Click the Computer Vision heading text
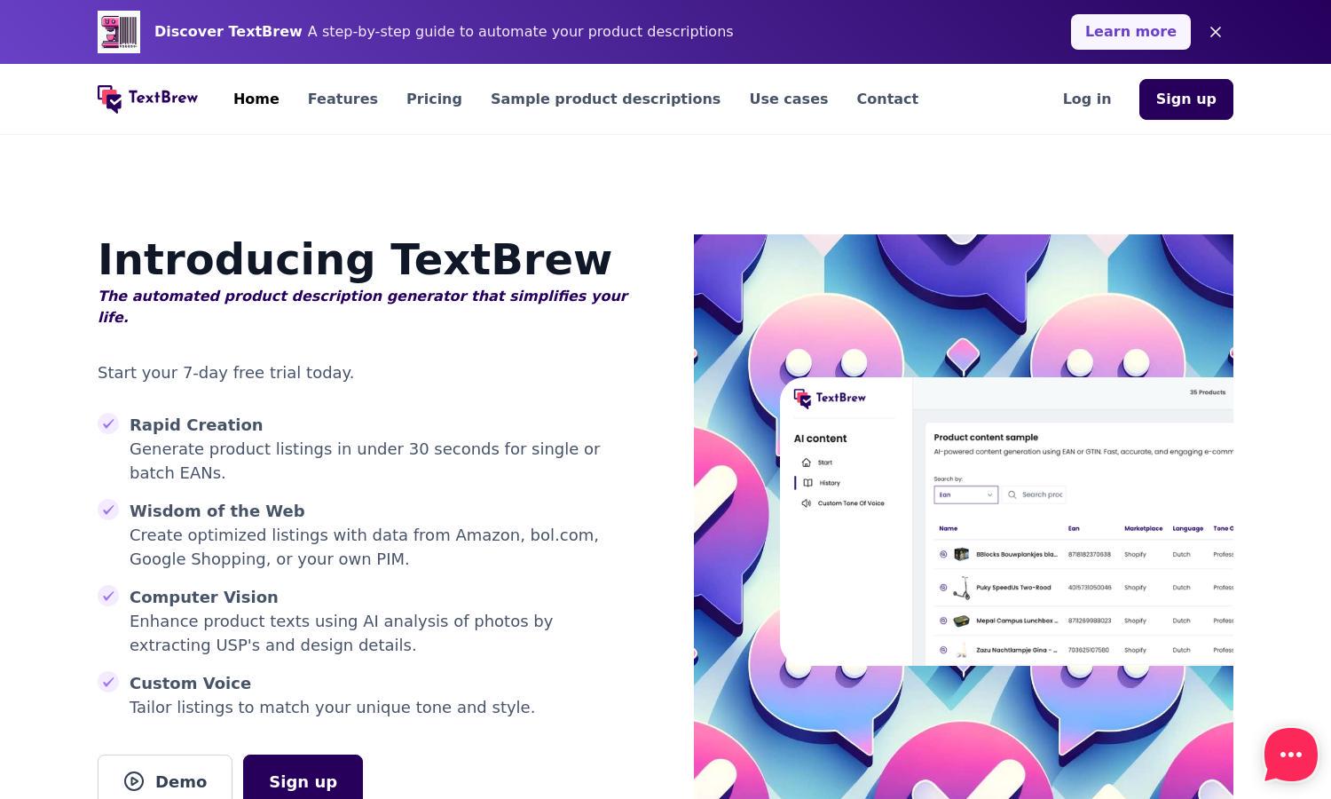1331x799 pixels. click(x=204, y=597)
